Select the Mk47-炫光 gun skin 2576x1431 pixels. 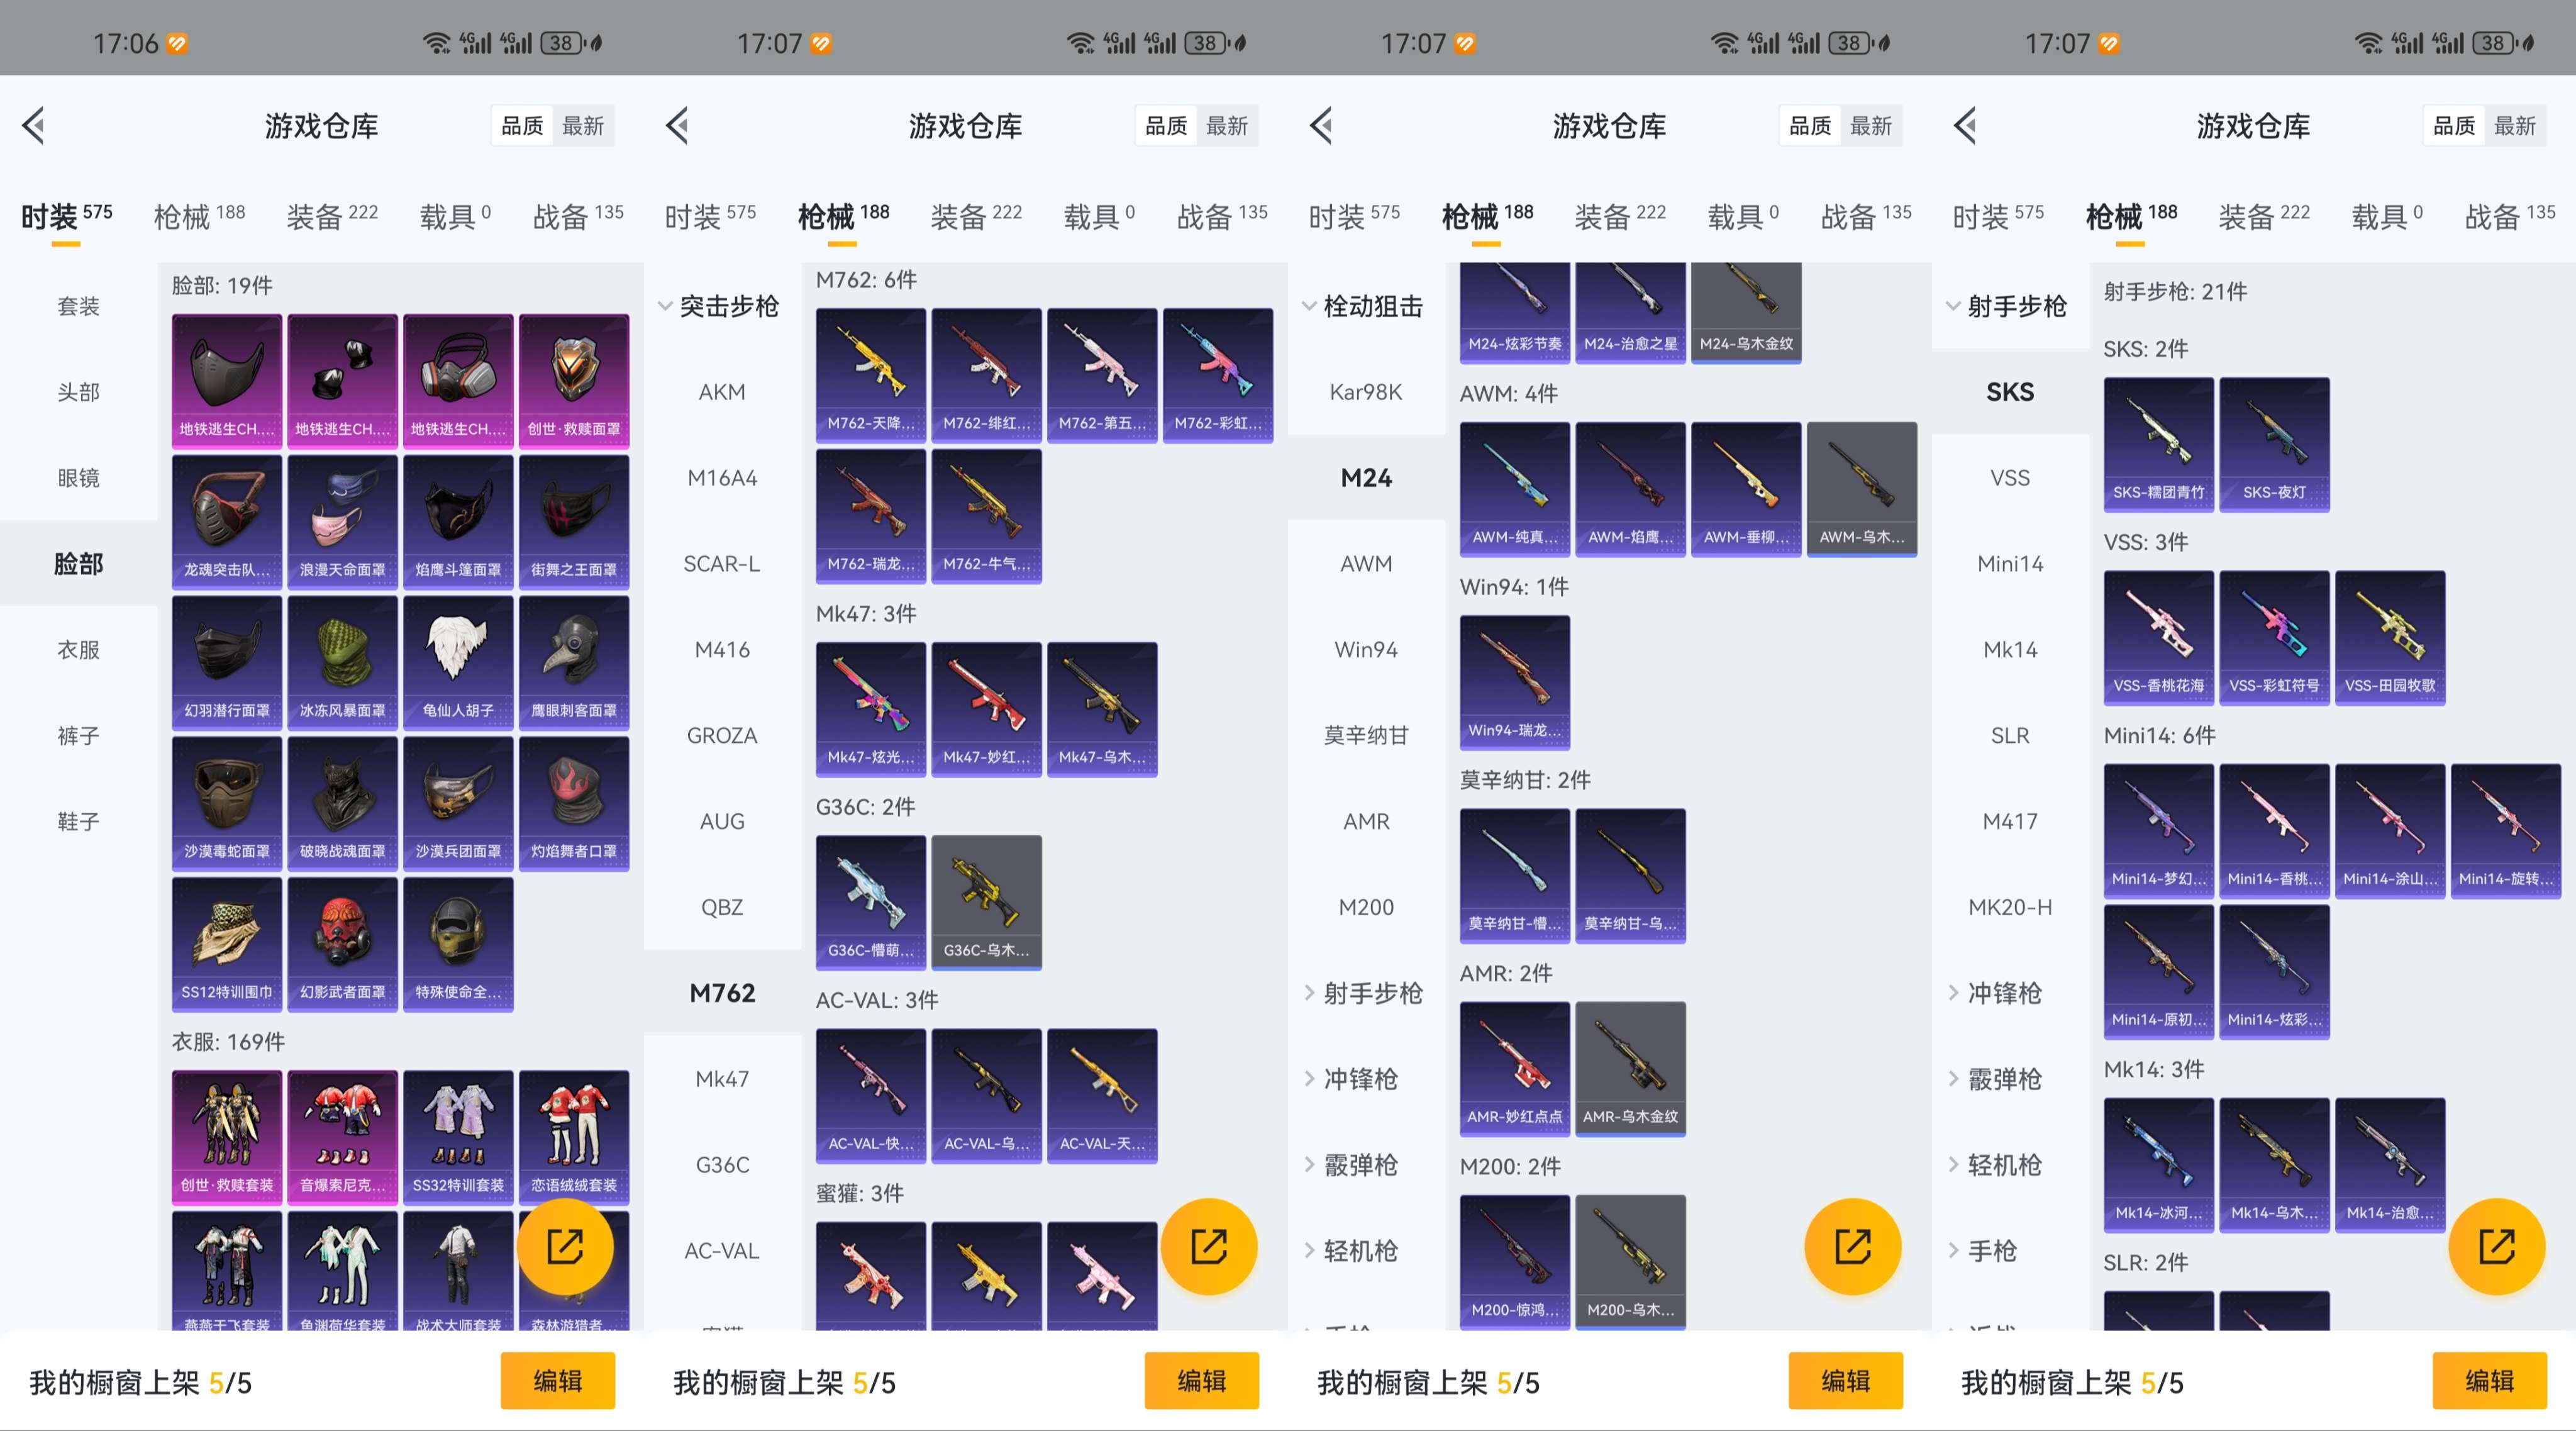point(871,709)
